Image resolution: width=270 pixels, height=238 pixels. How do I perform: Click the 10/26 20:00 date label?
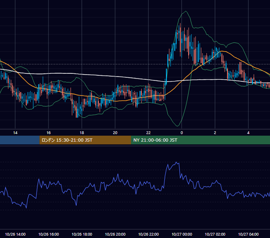[115, 234]
